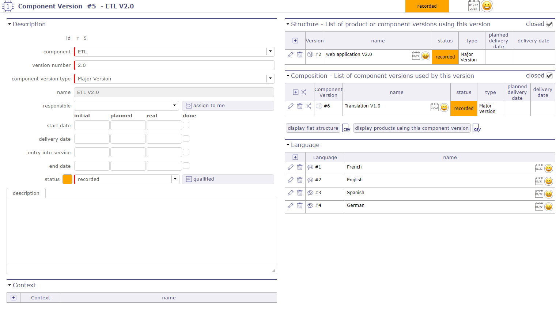Viewport: 560px width, 314px height.
Task: Collapse the Language section
Action: coord(288,145)
